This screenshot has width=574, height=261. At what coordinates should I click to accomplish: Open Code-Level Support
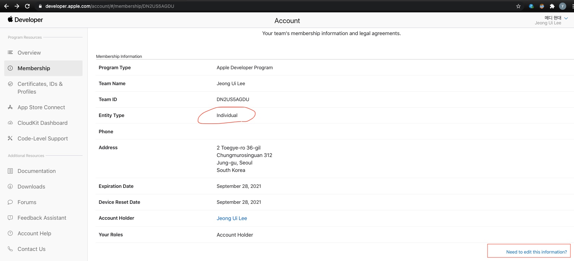43,138
